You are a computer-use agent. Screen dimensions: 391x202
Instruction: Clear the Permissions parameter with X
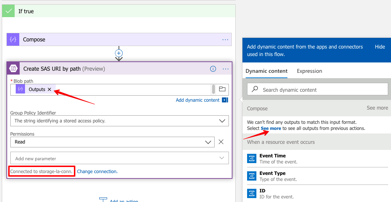[221, 142]
